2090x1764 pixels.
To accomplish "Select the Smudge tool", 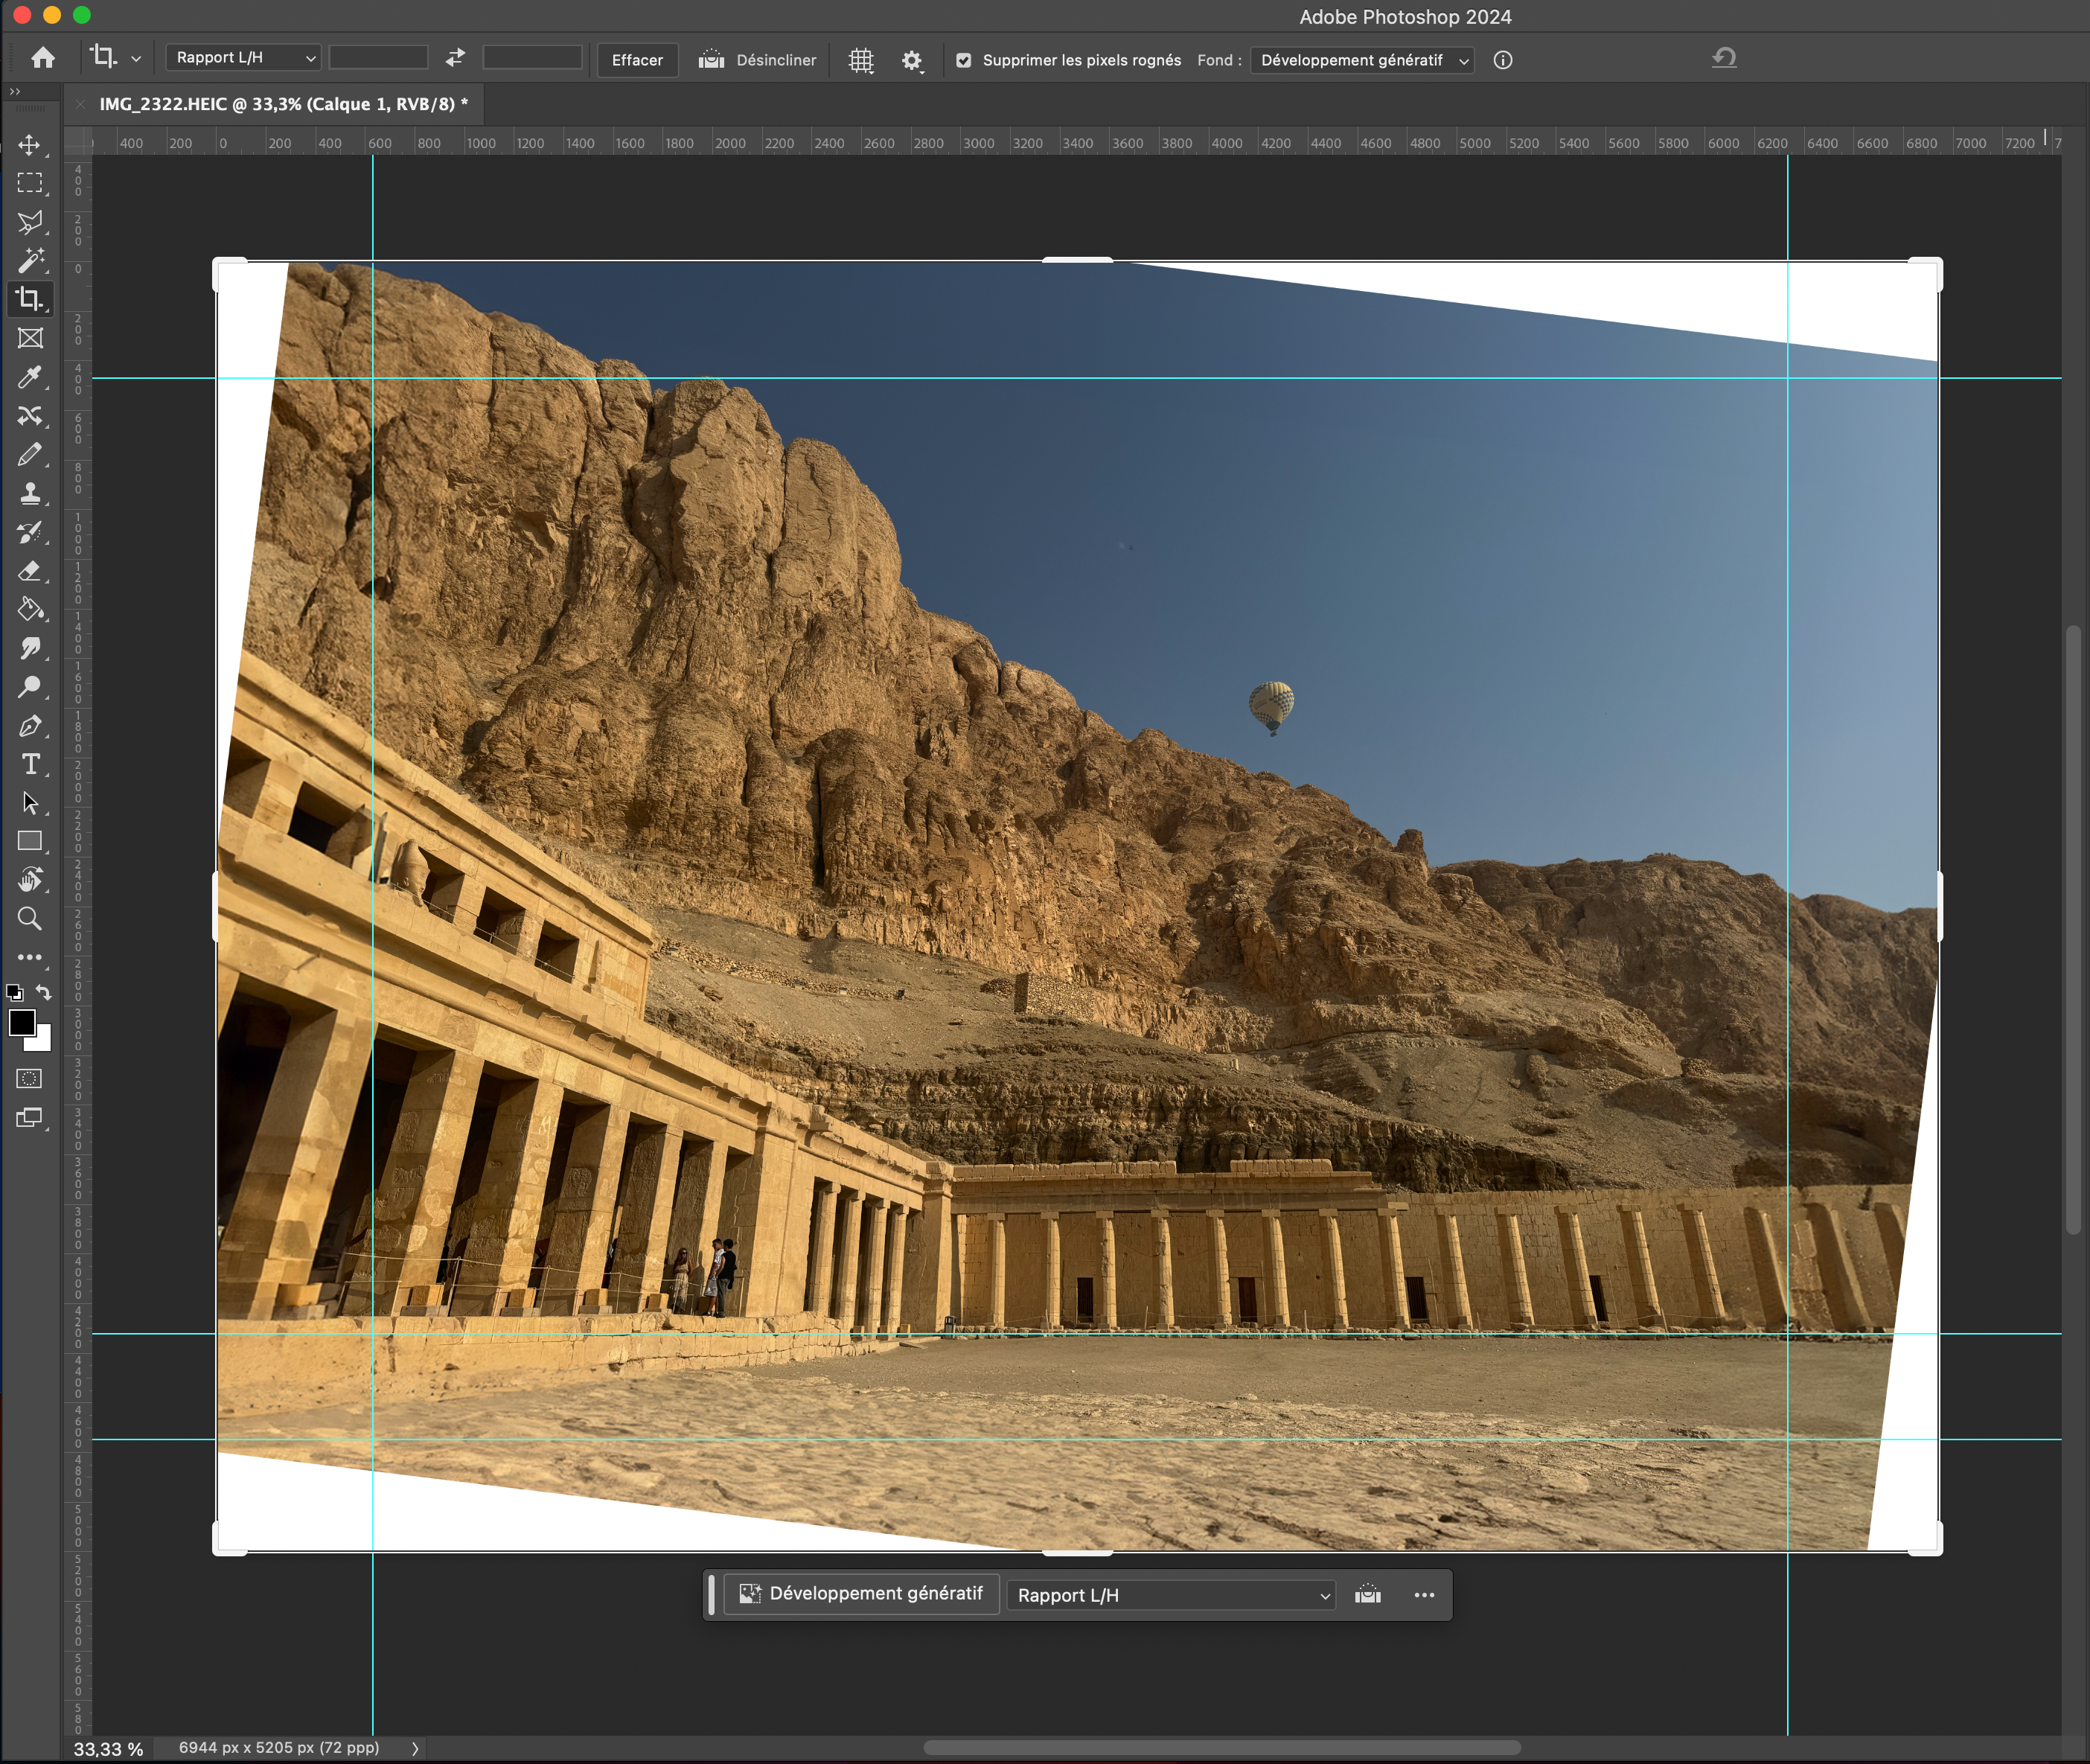I will coord(30,648).
